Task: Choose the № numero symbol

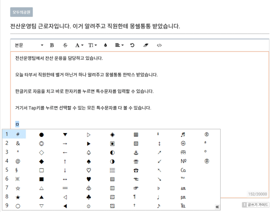Action: coord(183,161)
